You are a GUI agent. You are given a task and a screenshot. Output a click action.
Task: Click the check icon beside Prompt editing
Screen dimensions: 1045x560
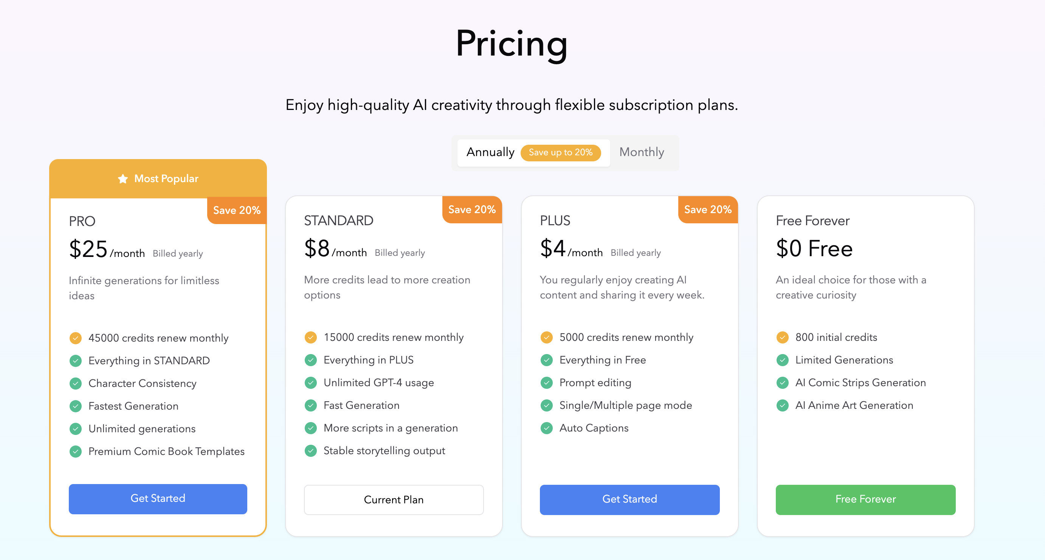tap(546, 382)
